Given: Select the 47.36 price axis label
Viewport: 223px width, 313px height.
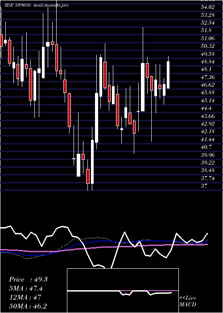Looking at the screenshot, I should [x=208, y=77].
